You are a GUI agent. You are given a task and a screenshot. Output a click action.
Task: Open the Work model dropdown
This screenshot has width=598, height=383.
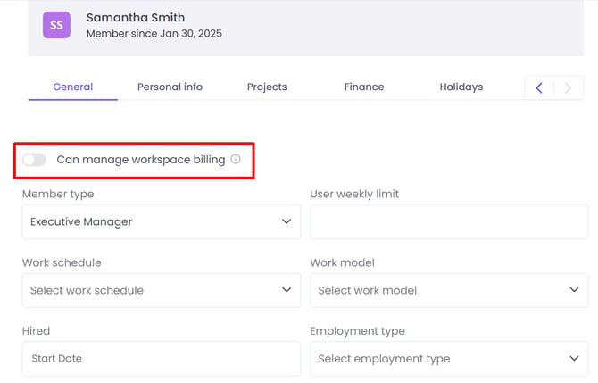coord(448,290)
